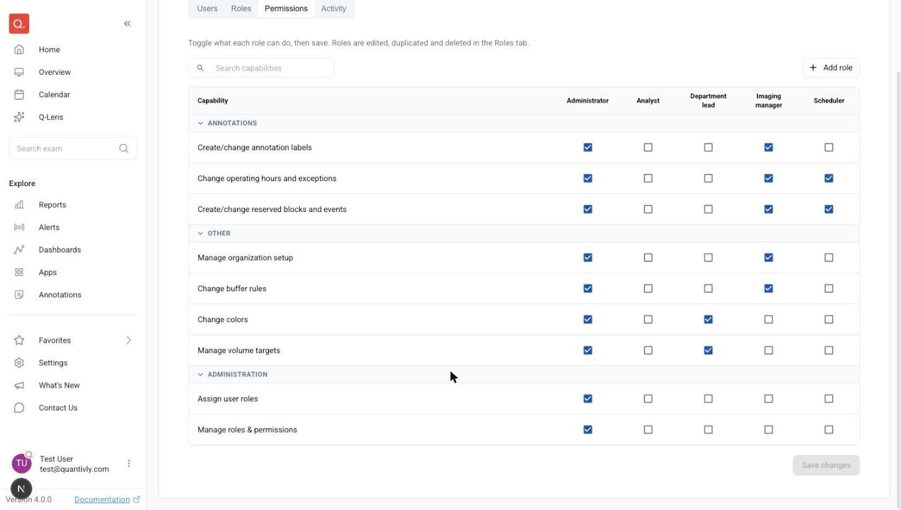901x510 pixels.
Task: Uncheck Administrator for Manage roles & permissions
Action: pyautogui.click(x=588, y=430)
